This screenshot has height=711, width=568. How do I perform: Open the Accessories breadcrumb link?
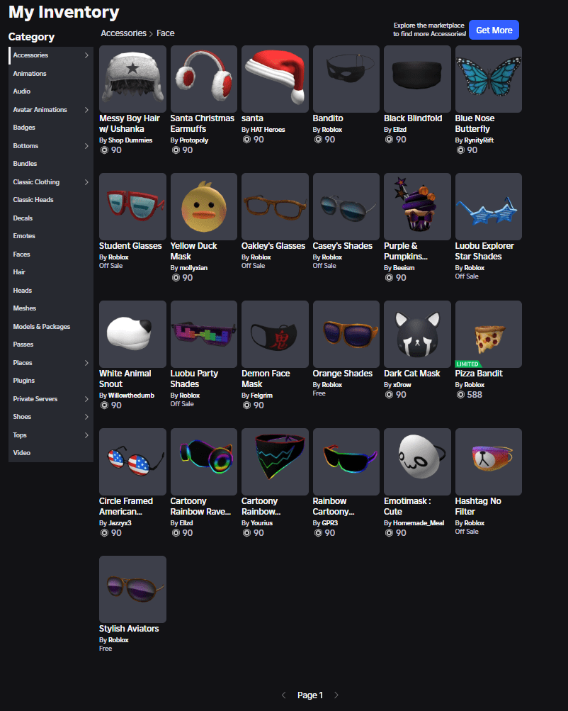pyautogui.click(x=123, y=33)
